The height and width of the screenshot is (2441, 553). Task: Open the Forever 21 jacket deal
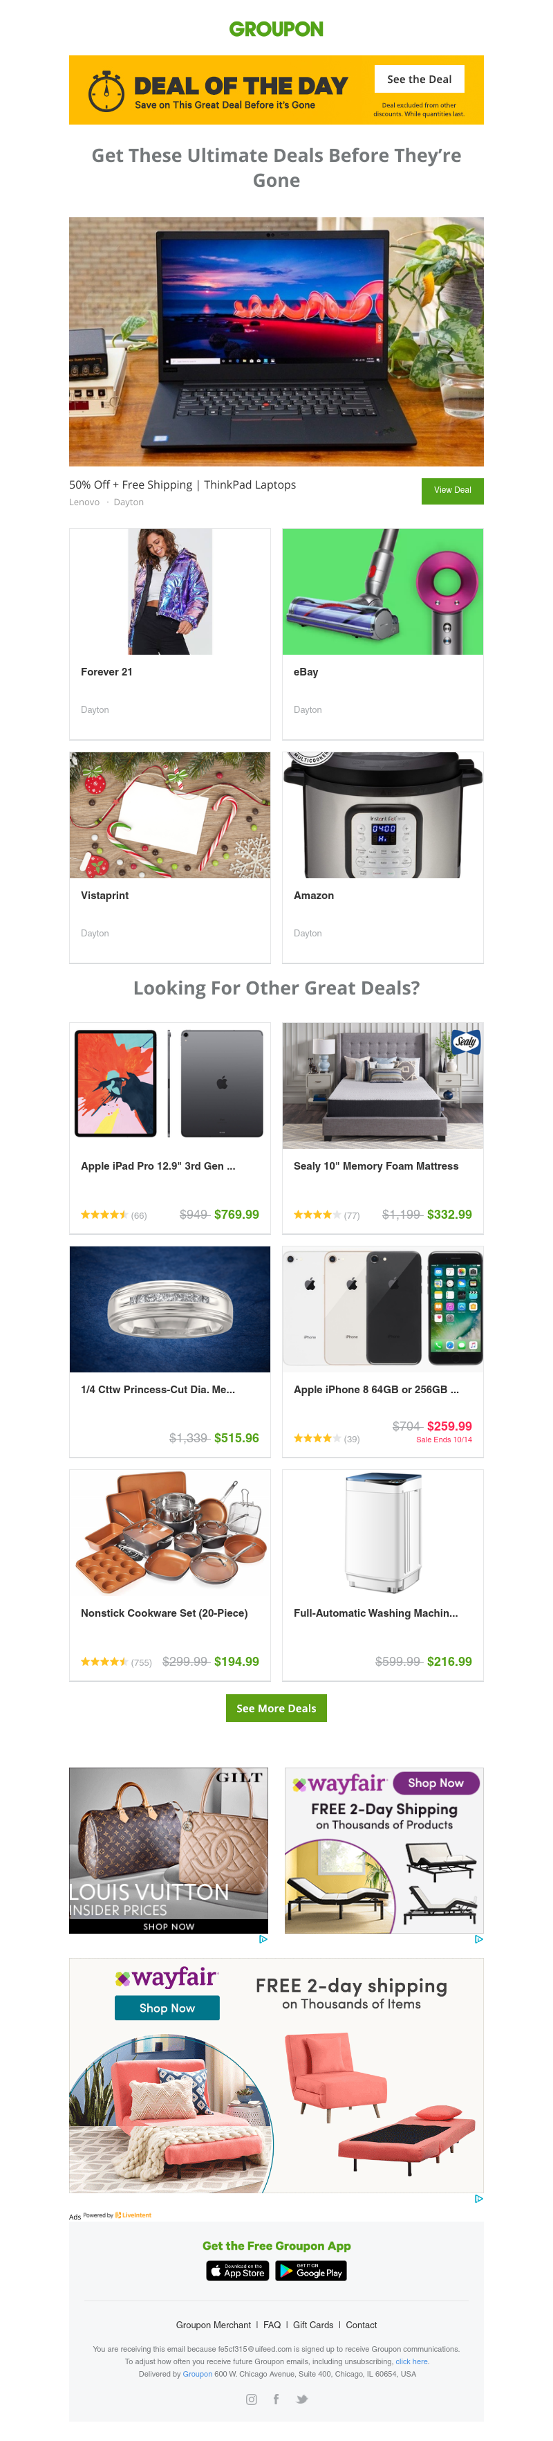pyautogui.click(x=169, y=633)
